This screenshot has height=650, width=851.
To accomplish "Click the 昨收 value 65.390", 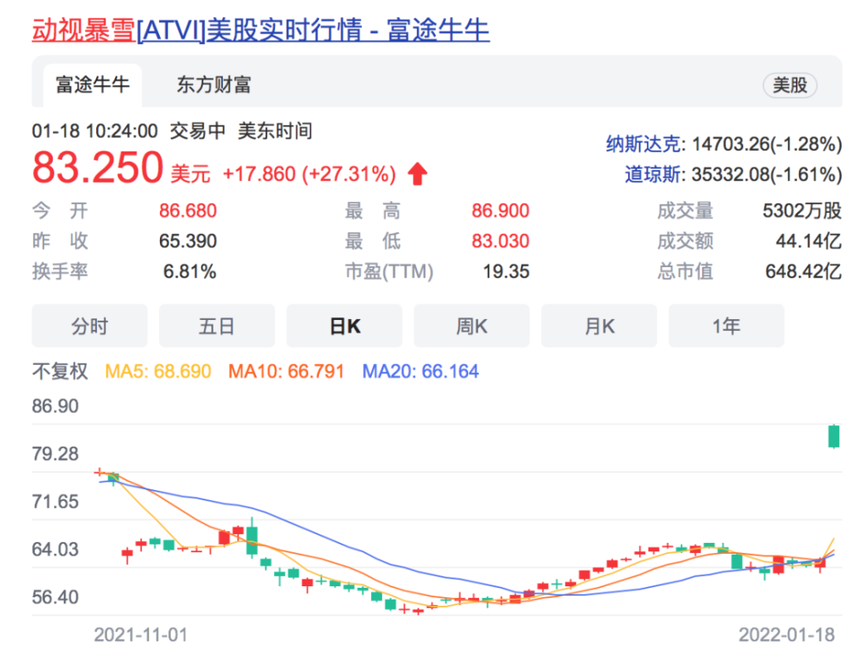I will [x=188, y=241].
